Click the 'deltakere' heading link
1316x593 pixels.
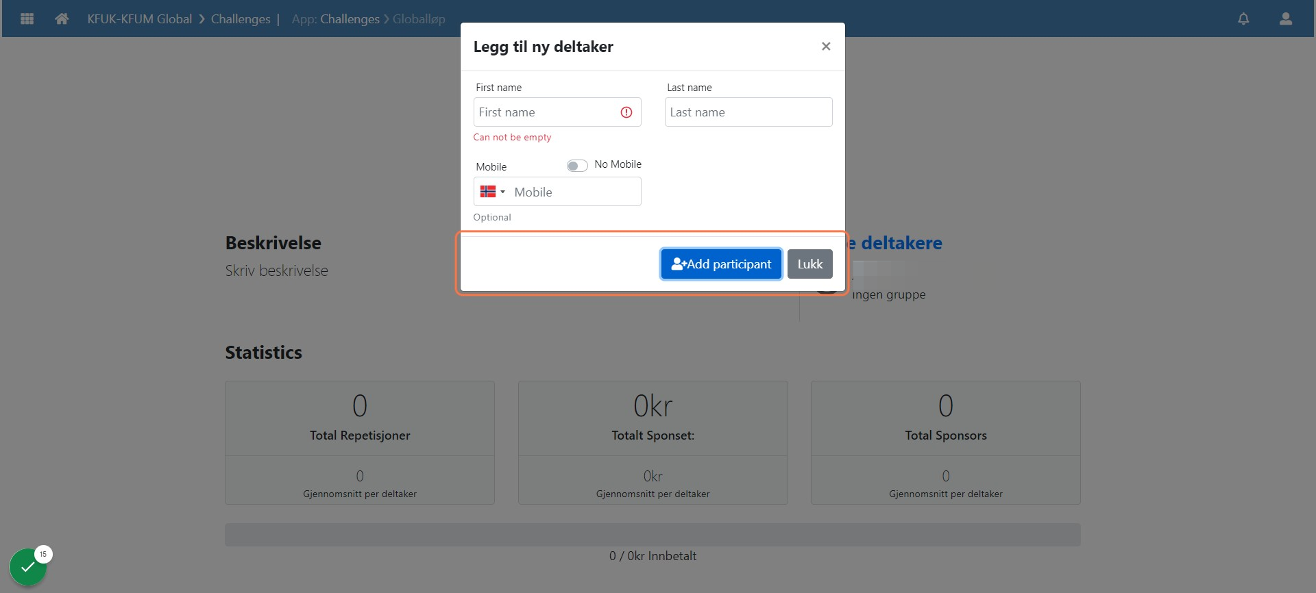(x=901, y=243)
